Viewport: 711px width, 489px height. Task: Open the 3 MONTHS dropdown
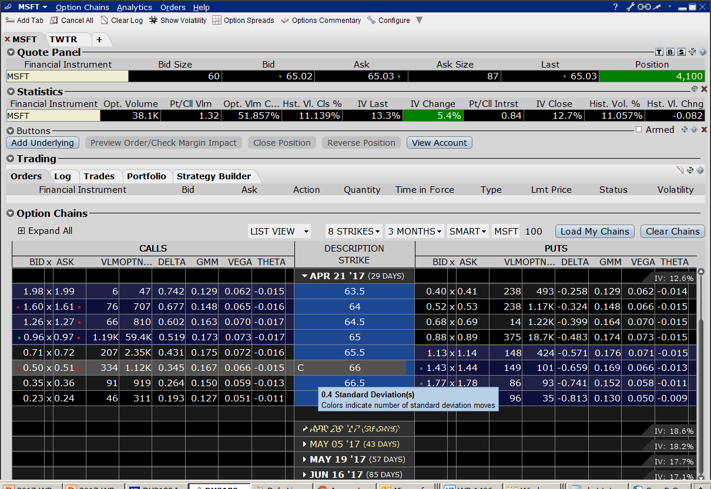point(415,231)
